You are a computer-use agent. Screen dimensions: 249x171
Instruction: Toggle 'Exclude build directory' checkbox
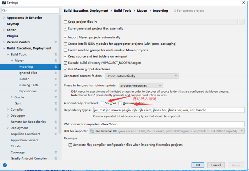[65, 63]
